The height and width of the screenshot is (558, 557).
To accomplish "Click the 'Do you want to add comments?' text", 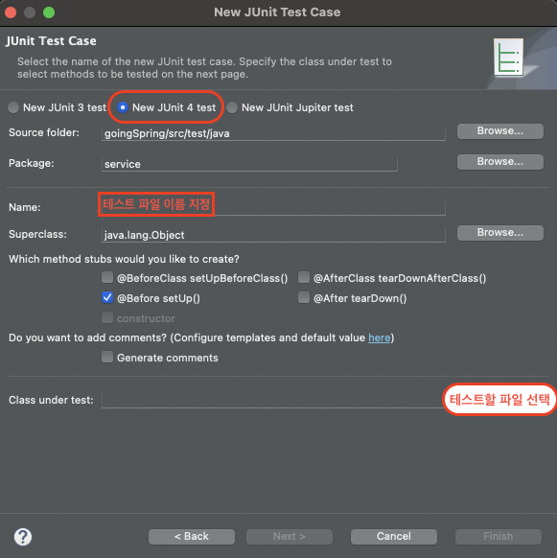I will [x=87, y=337].
